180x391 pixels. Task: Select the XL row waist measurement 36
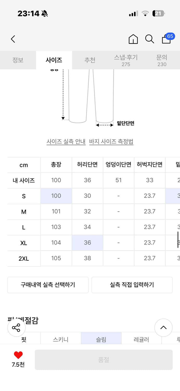click(87, 243)
